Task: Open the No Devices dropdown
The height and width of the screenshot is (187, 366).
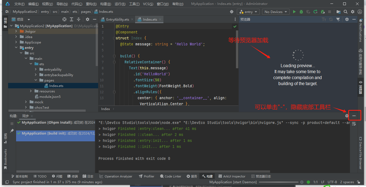Action: pyautogui.click(x=276, y=12)
